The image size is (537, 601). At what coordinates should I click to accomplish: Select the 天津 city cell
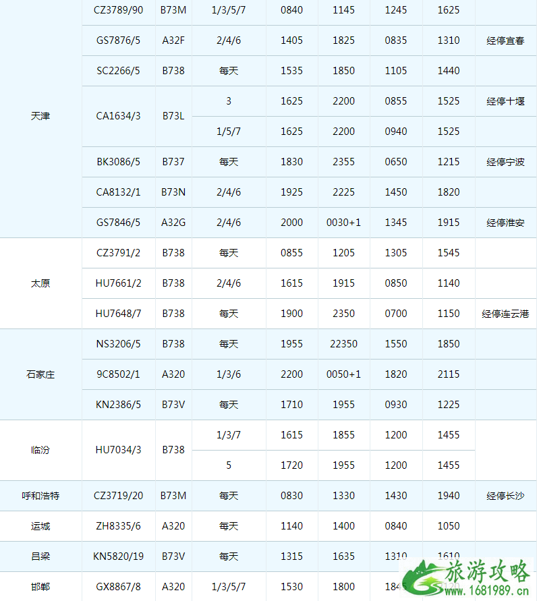coord(40,116)
